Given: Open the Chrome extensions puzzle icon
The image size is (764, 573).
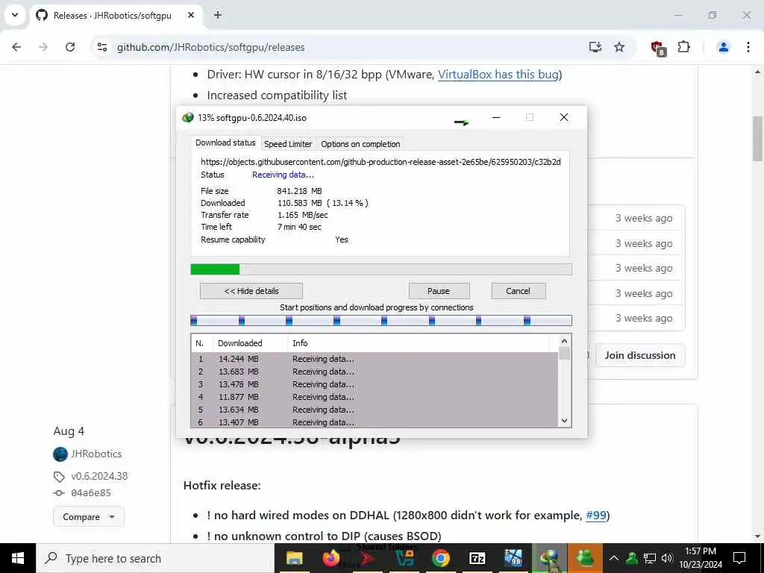Looking at the screenshot, I should pyautogui.click(x=684, y=47).
